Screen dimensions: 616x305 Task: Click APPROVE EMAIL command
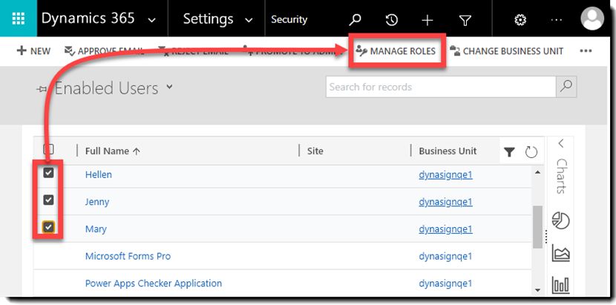(x=104, y=51)
